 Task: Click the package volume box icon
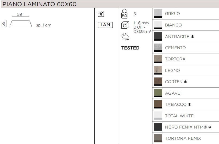[125, 26]
